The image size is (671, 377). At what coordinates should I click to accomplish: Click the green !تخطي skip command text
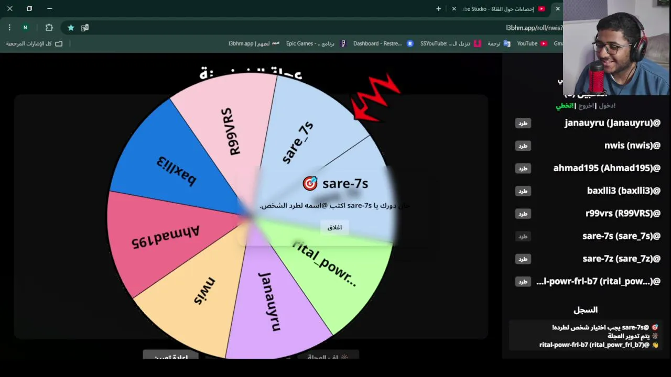(x=565, y=106)
